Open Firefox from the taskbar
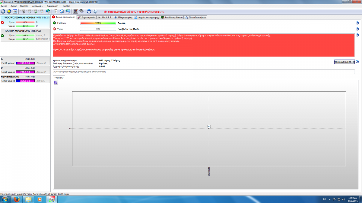This screenshot has width=362, height=203. point(17,199)
